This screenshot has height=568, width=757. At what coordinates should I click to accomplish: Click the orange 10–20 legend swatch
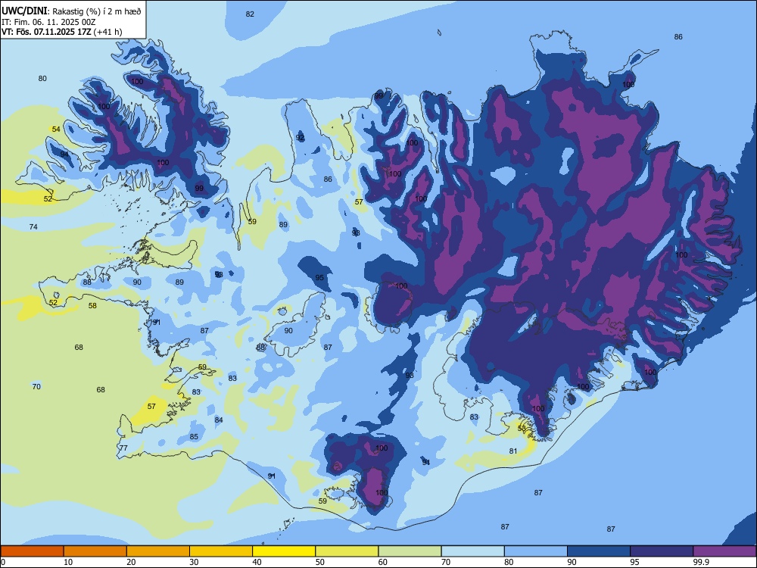95,551
